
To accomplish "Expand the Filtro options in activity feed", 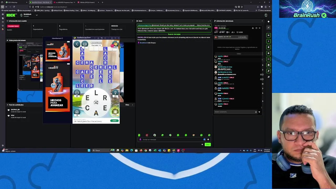I will tap(127, 105).
